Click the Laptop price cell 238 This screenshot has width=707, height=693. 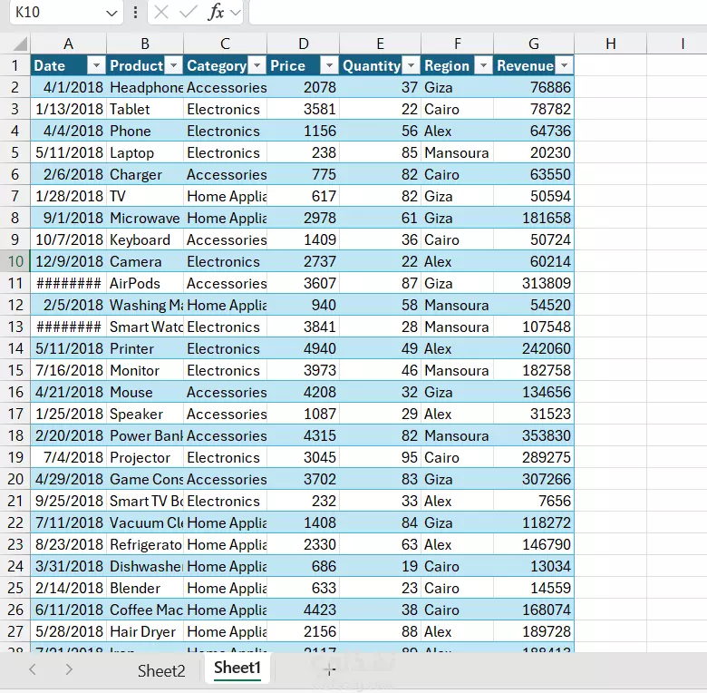(x=304, y=153)
